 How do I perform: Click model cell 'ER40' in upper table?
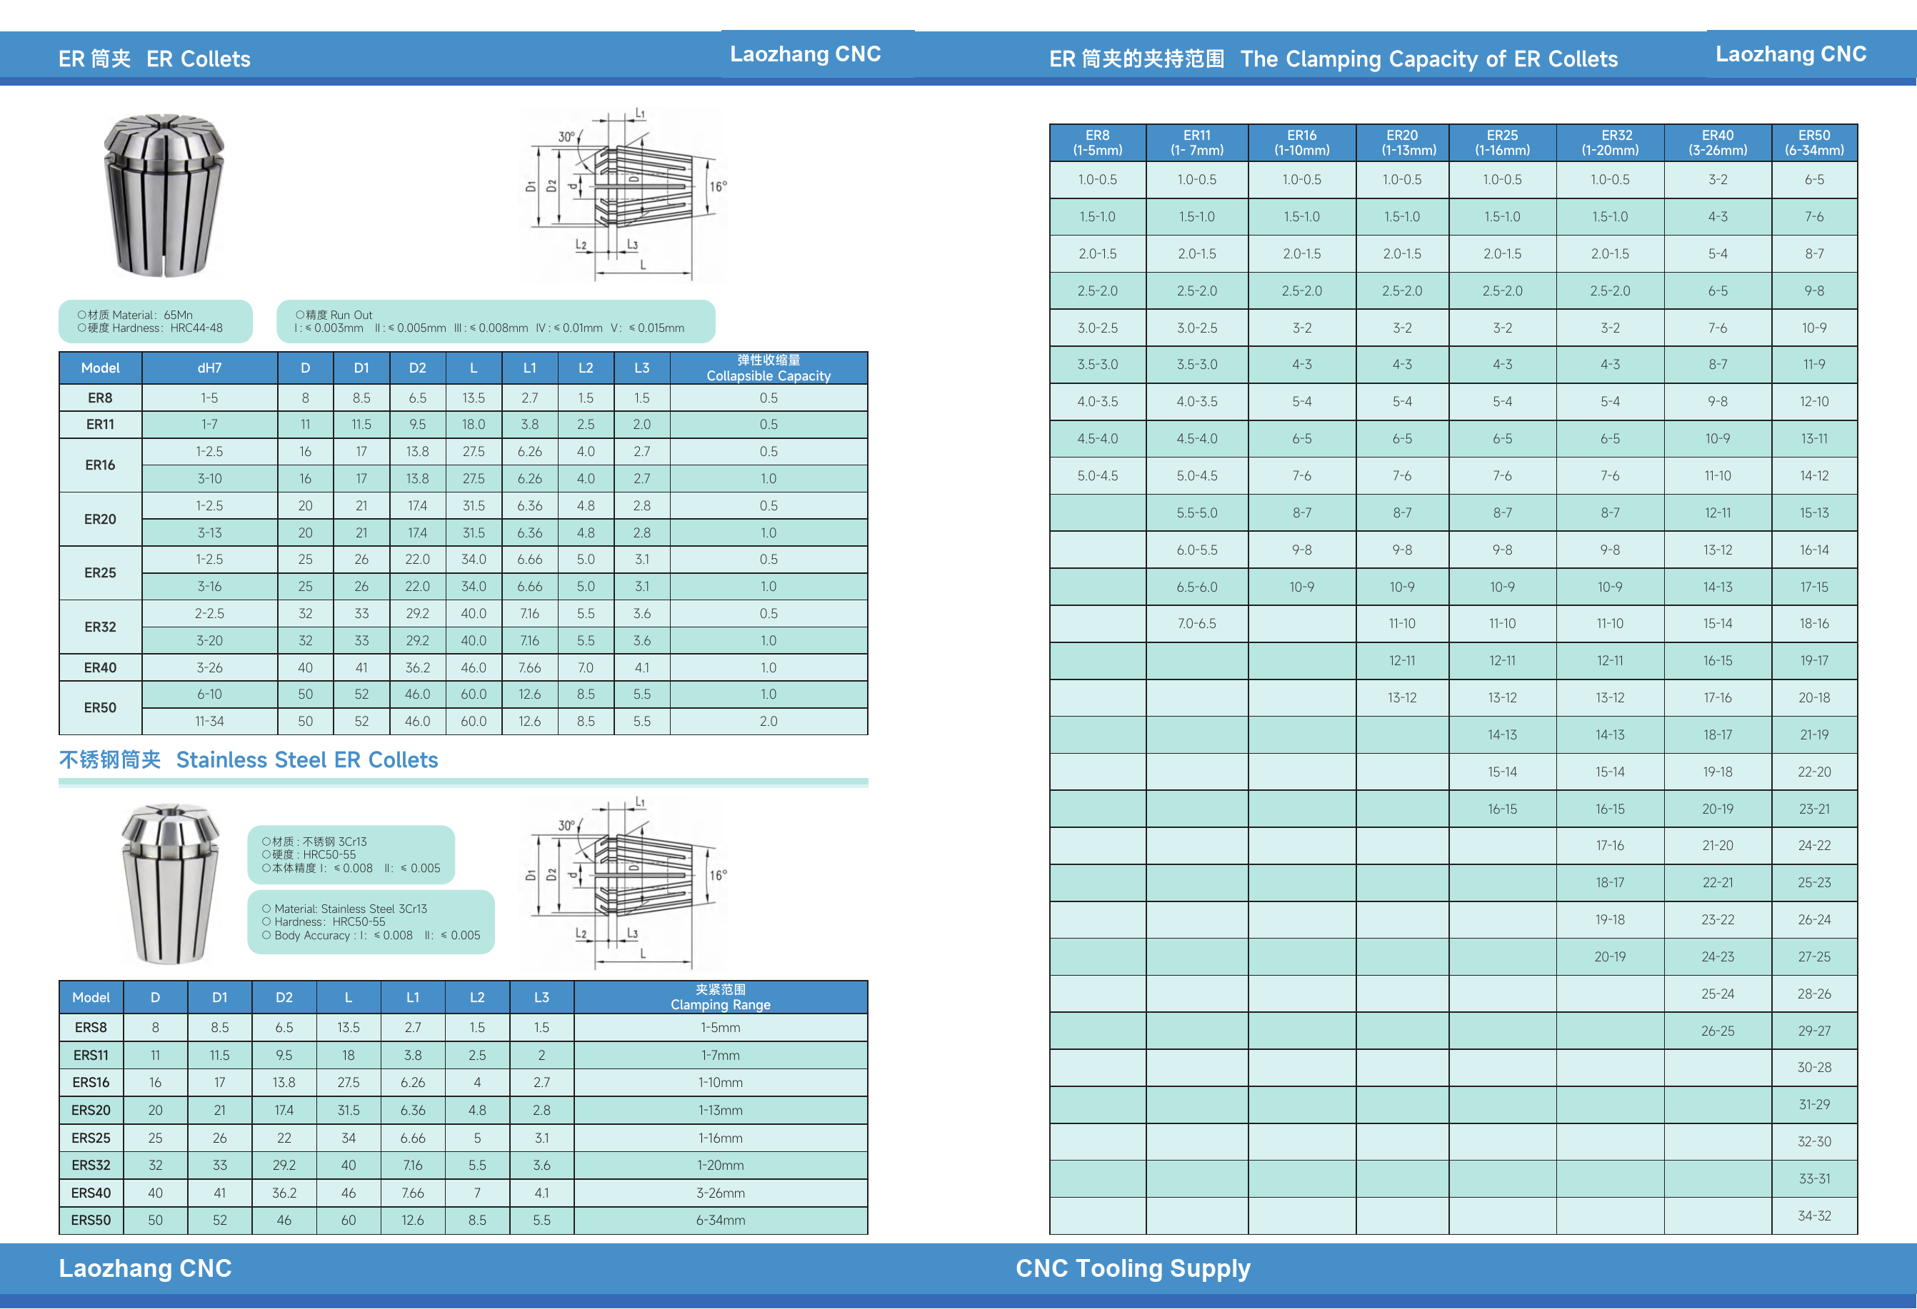(x=101, y=667)
